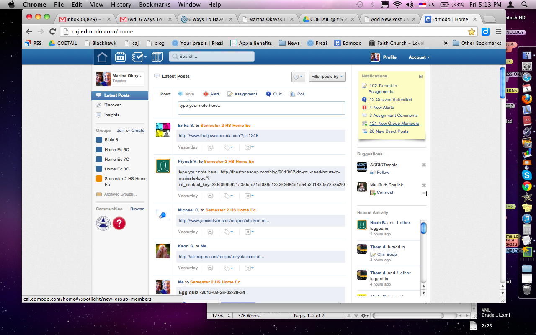Open the tag filter dropdown button
536x335 pixels.
coord(298,77)
